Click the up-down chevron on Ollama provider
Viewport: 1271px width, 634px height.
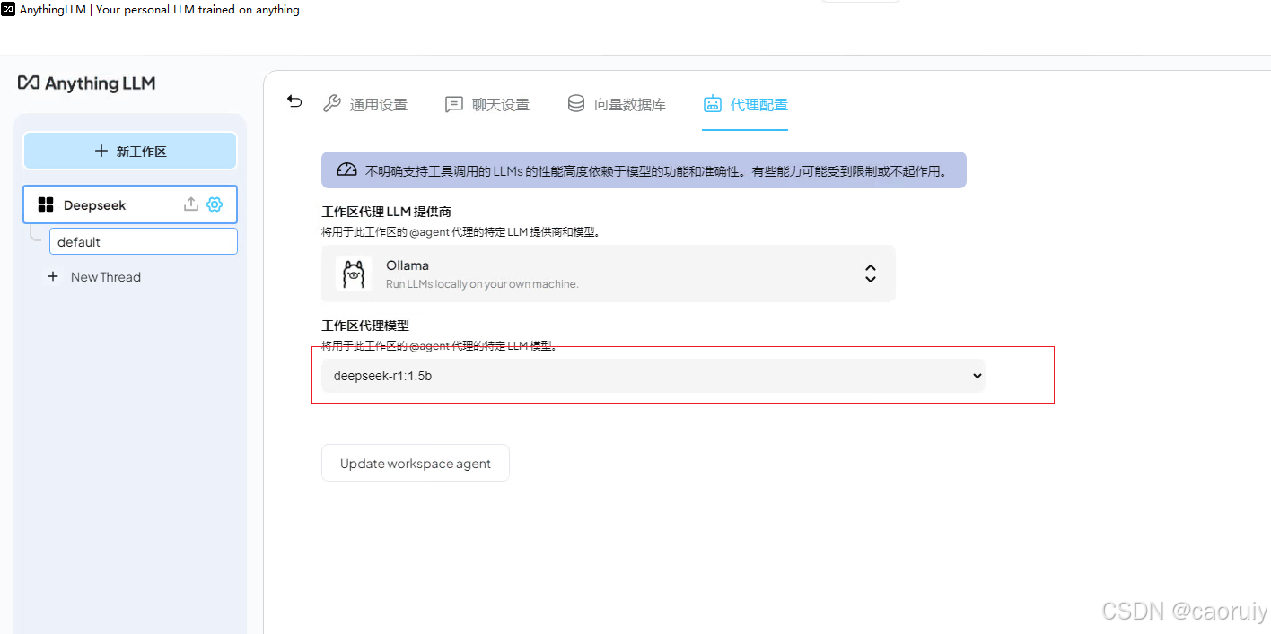(870, 274)
